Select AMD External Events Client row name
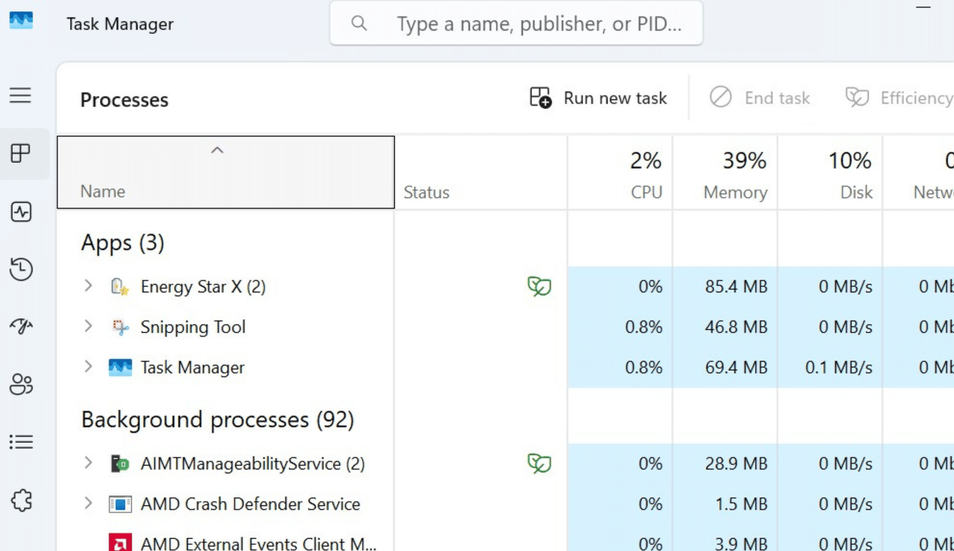Viewport: 954px width, 551px height. [258, 543]
